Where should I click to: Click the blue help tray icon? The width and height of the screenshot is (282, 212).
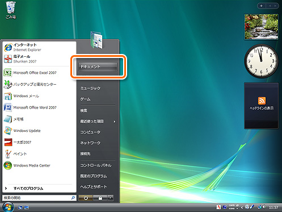click(x=225, y=207)
